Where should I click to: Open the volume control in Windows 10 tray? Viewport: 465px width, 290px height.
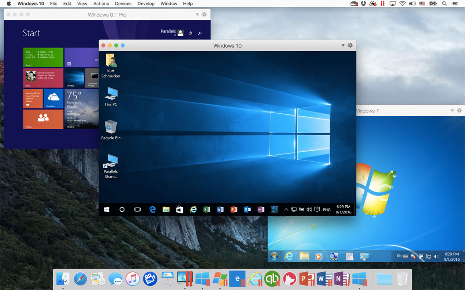(309, 209)
